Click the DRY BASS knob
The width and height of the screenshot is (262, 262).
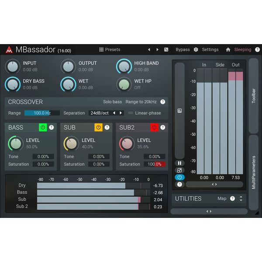(13, 84)
